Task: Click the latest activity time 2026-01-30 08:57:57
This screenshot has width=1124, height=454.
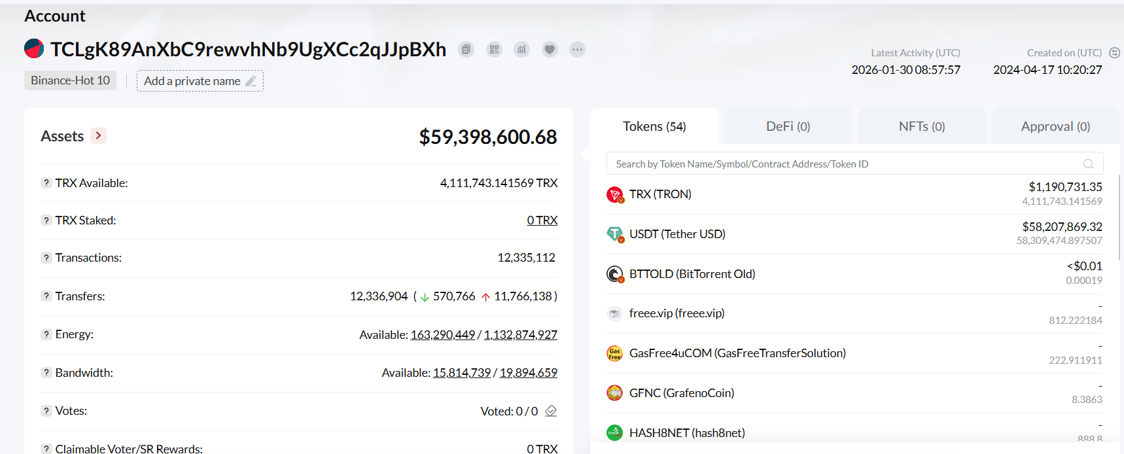Action: 906,70
